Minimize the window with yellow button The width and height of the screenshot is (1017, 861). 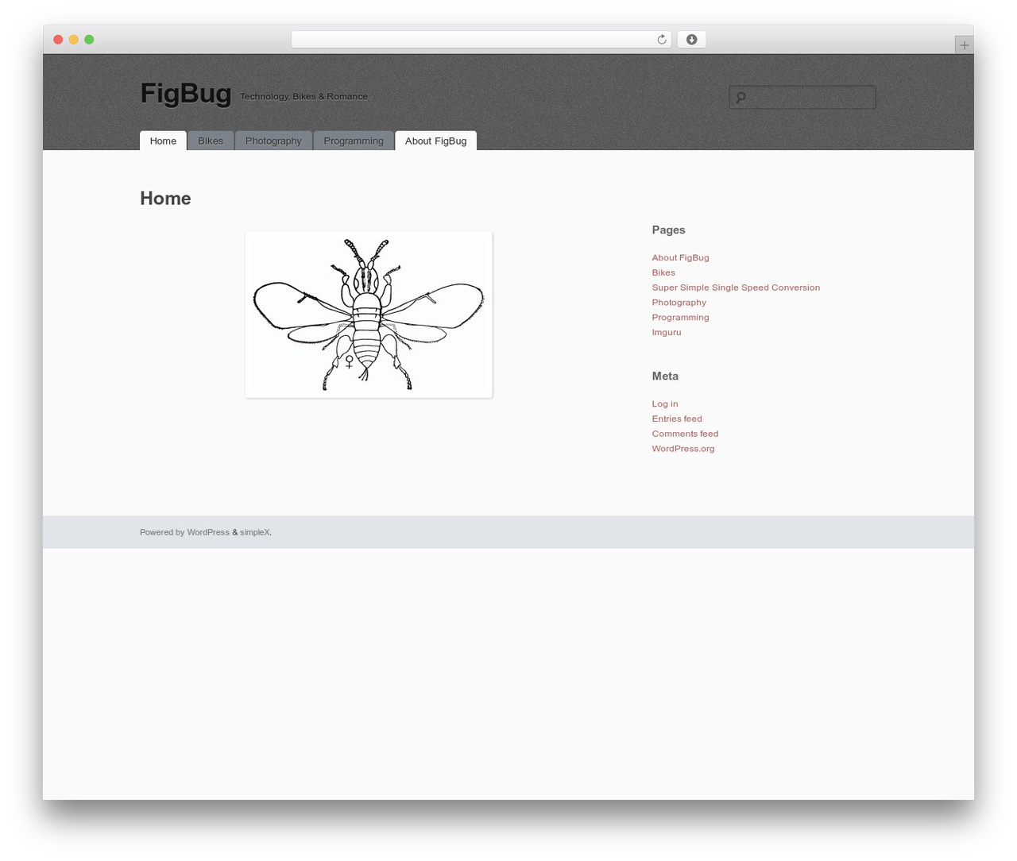74,40
